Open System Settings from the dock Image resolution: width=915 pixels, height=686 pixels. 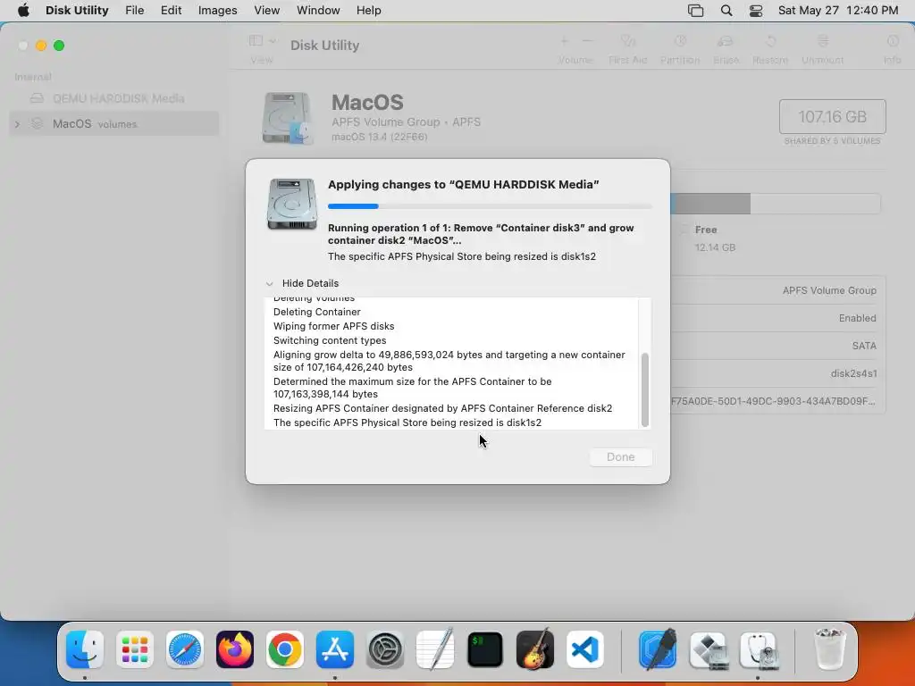(385, 649)
